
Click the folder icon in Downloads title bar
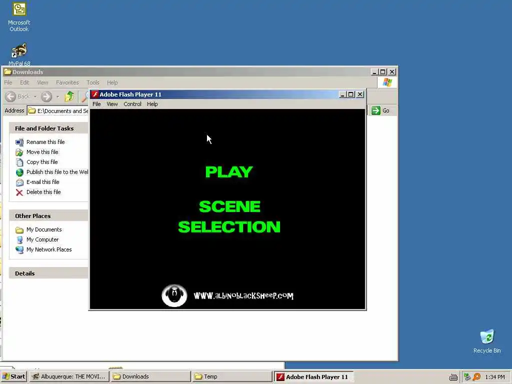click(x=8, y=72)
